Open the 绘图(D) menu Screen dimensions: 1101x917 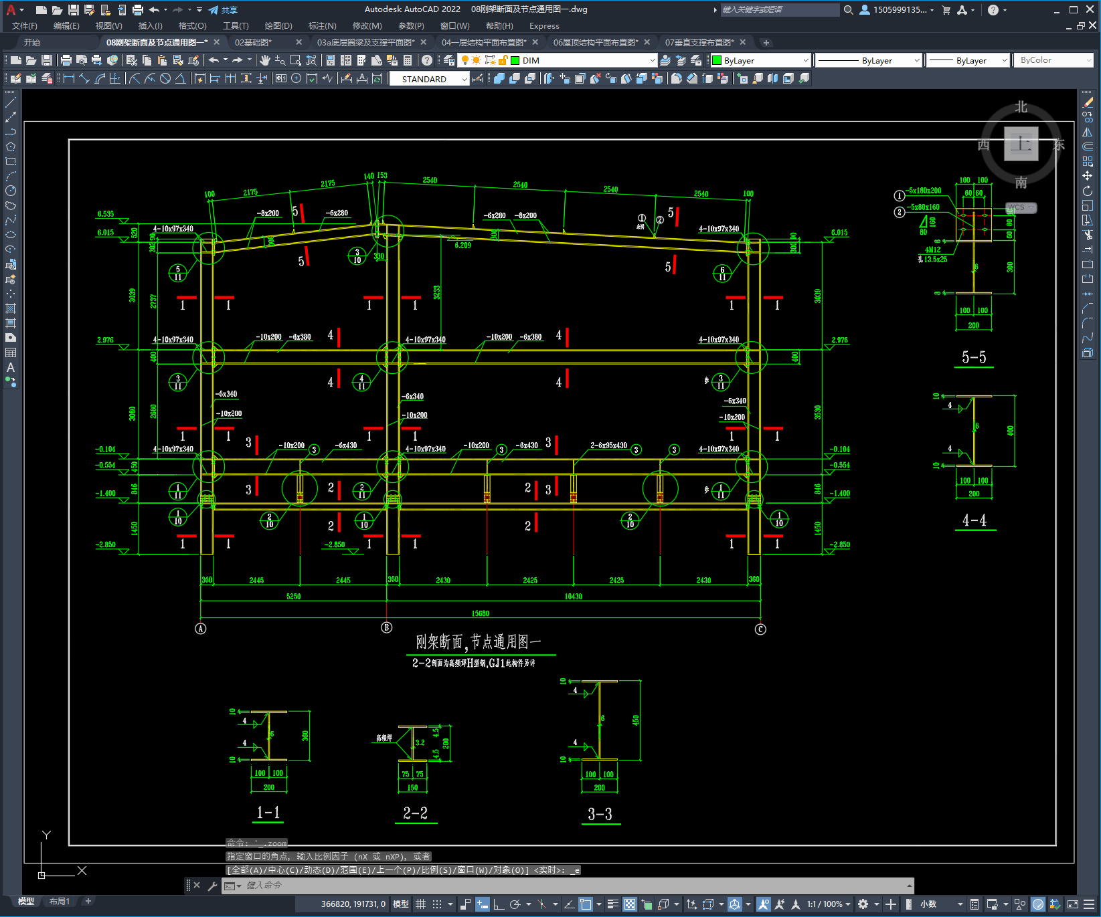pyautogui.click(x=278, y=26)
